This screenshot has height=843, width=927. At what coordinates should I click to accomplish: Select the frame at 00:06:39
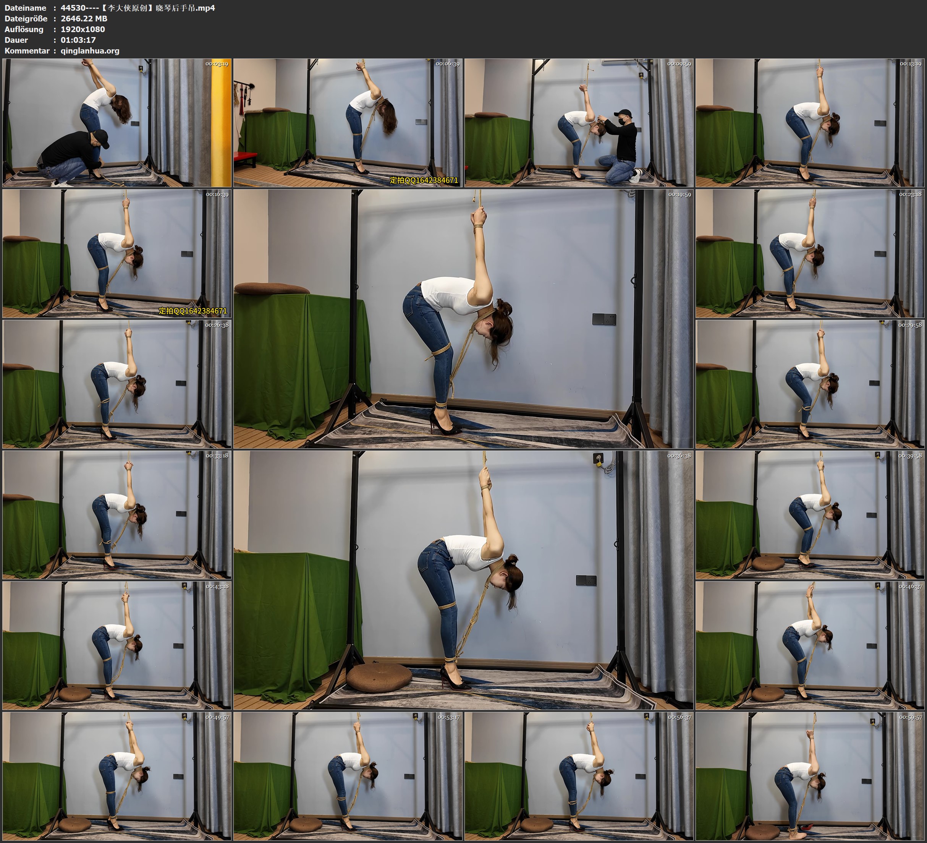click(x=348, y=123)
